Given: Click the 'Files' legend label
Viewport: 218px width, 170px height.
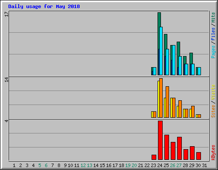Looking at the screenshot, I should 213,34.
